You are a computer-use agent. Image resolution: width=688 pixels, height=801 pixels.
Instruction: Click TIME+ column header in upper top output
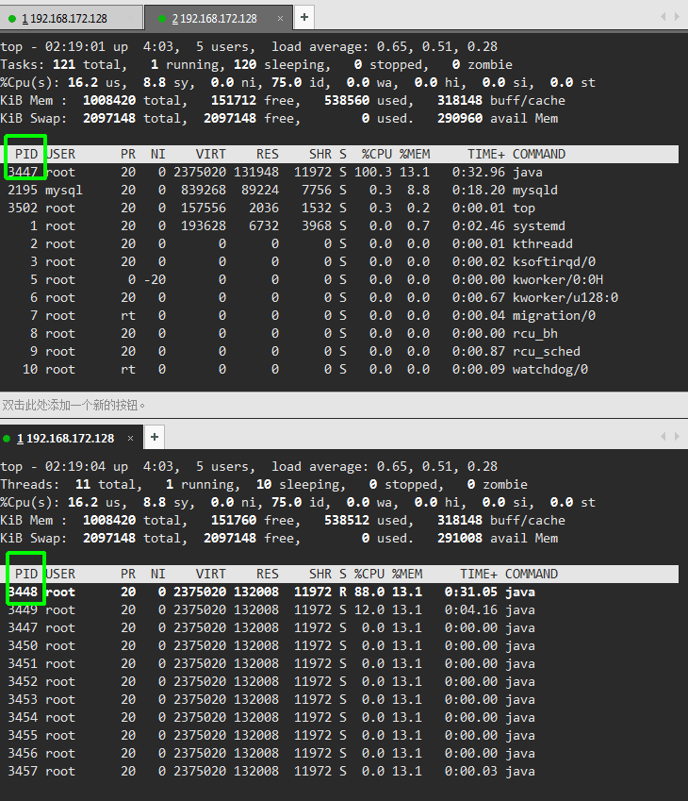coord(486,155)
